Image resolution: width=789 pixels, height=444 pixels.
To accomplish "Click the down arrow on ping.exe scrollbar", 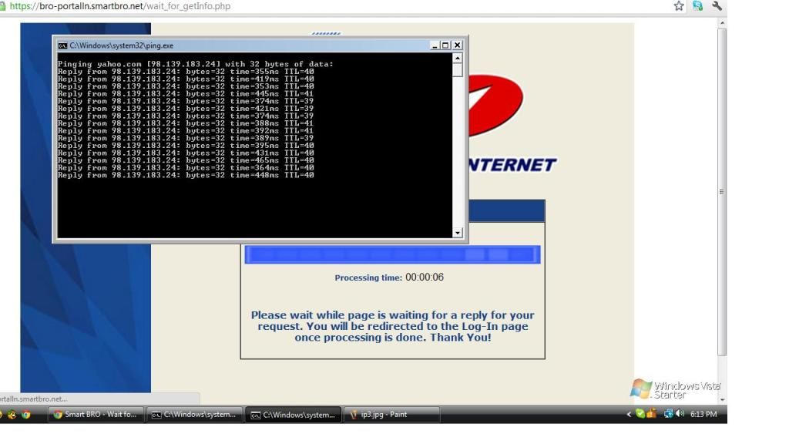I will click(x=458, y=233).
